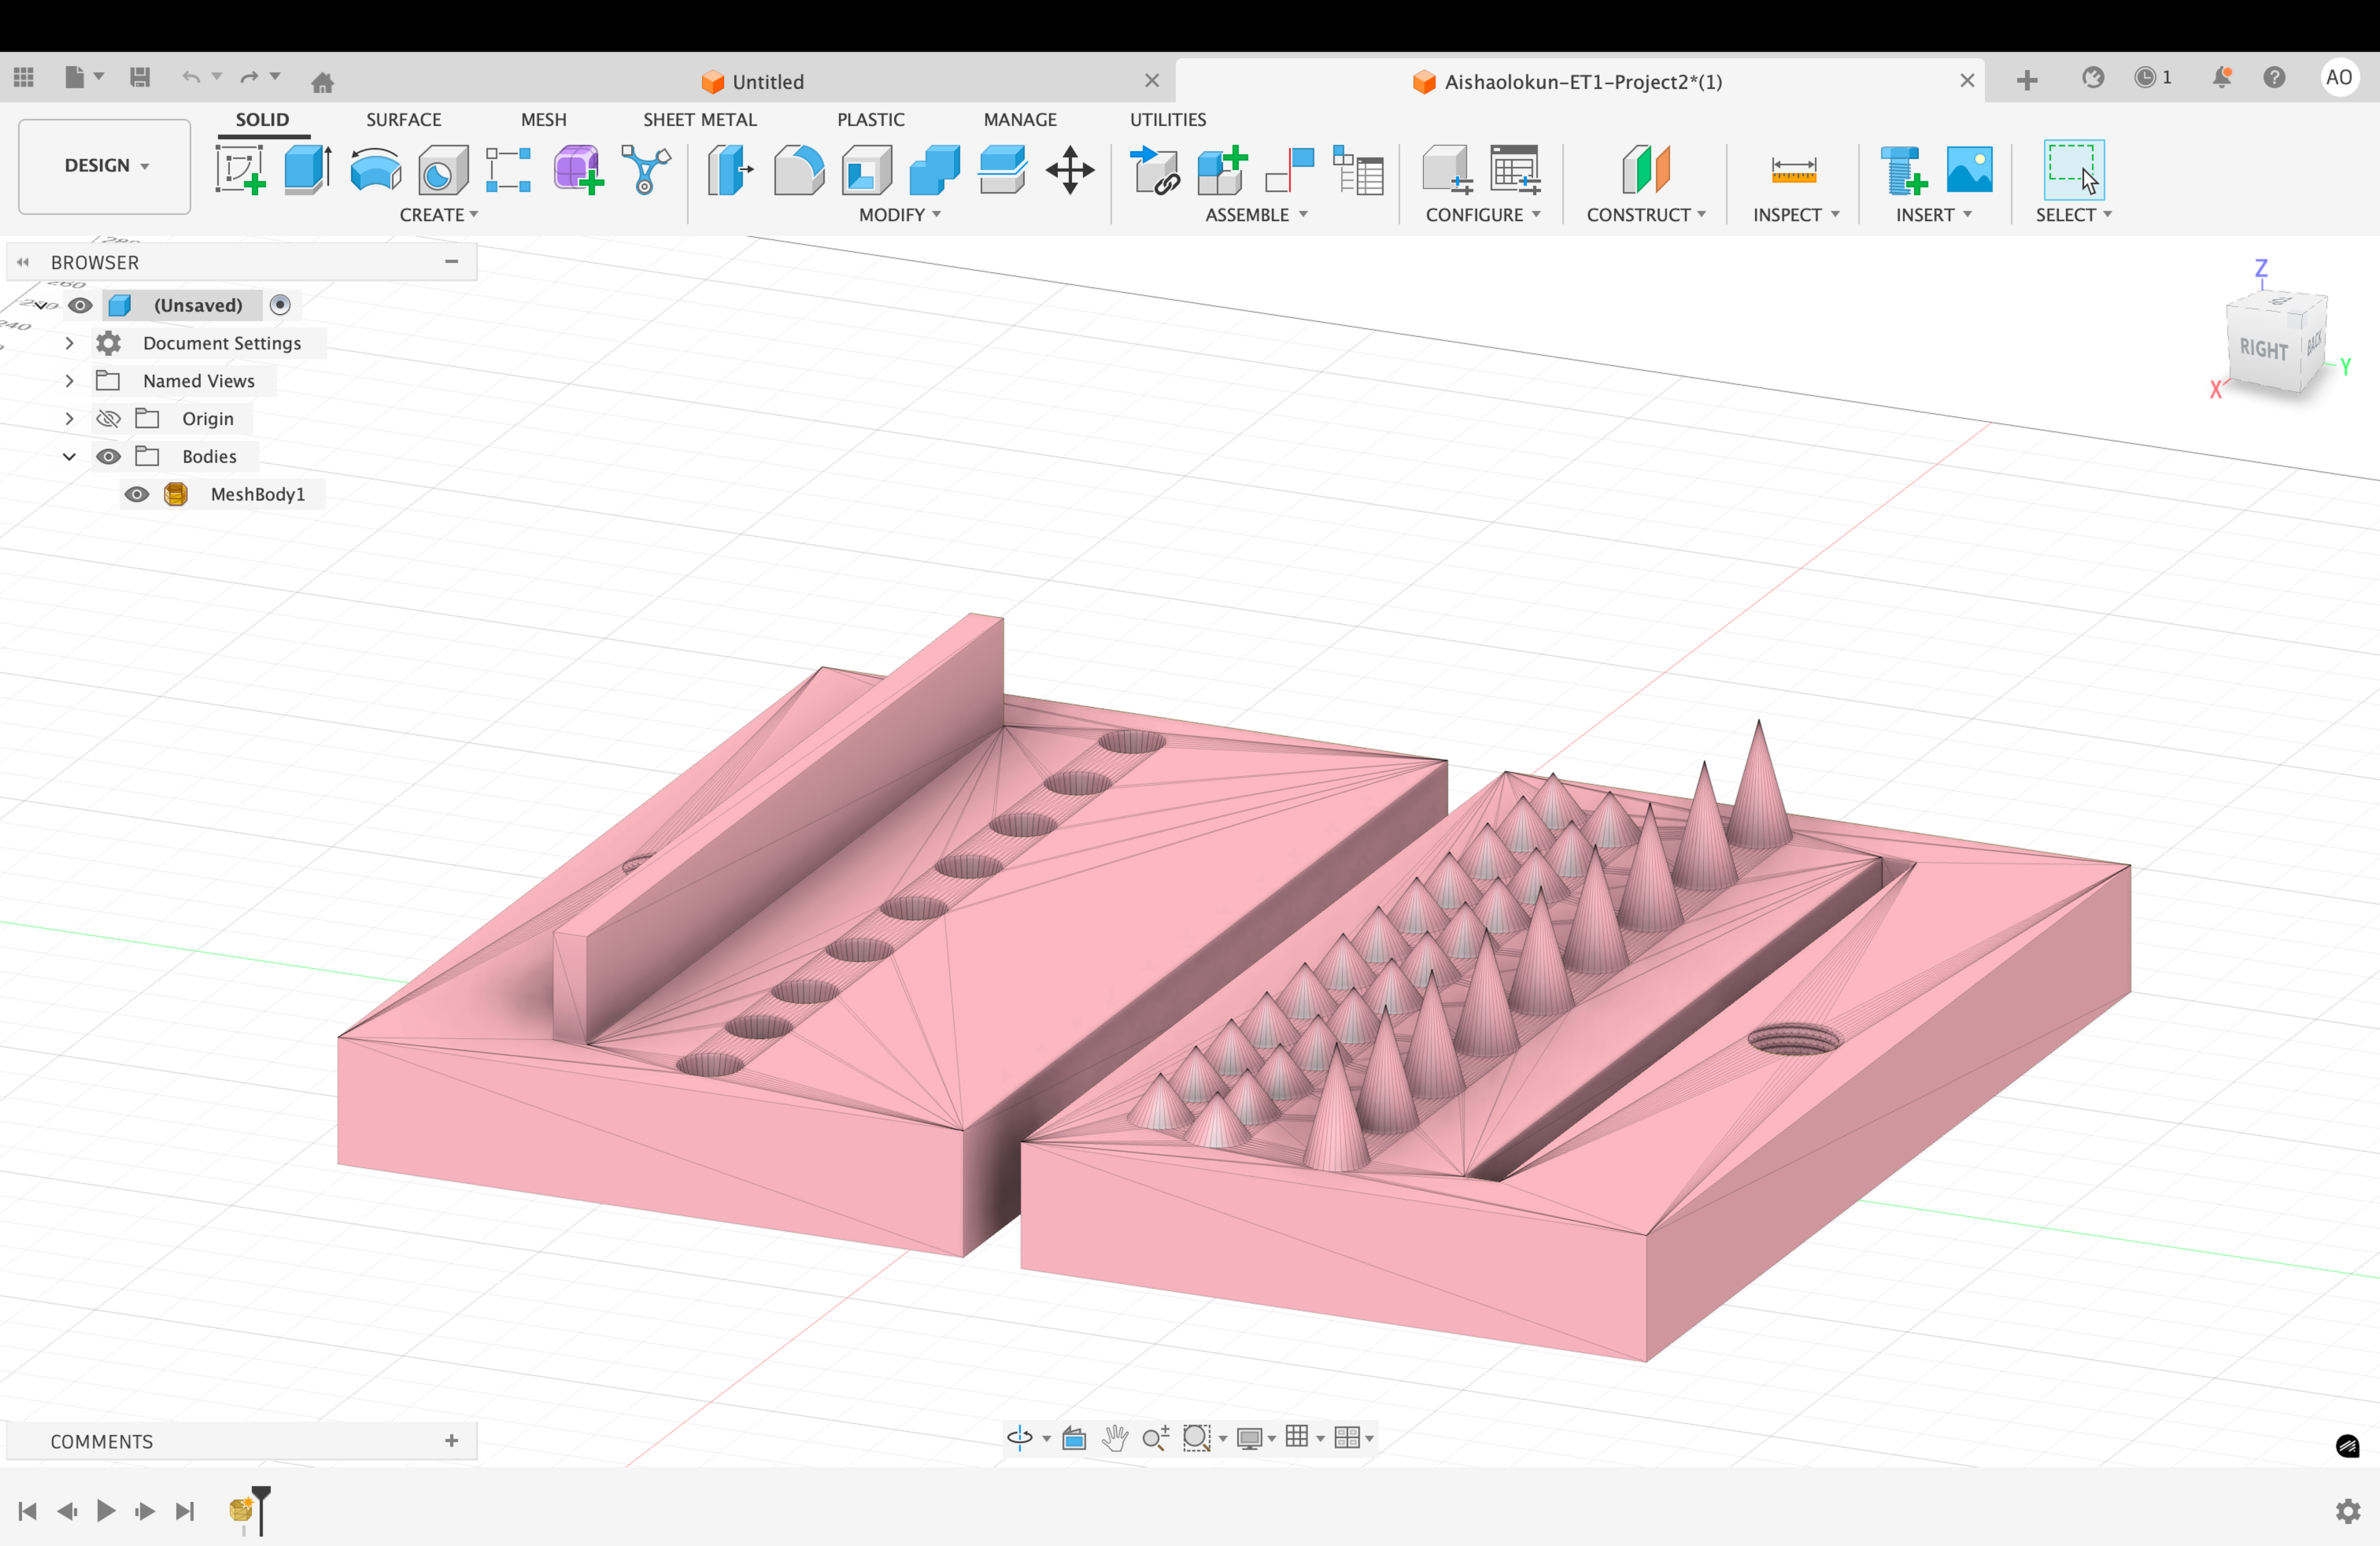Open the Insert Canvas image icon
This screenshot has height=1546, width=2380.
click(1969, 169)
